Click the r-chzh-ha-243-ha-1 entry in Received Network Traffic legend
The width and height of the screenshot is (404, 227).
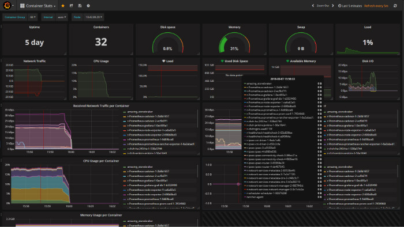point(144,149)
